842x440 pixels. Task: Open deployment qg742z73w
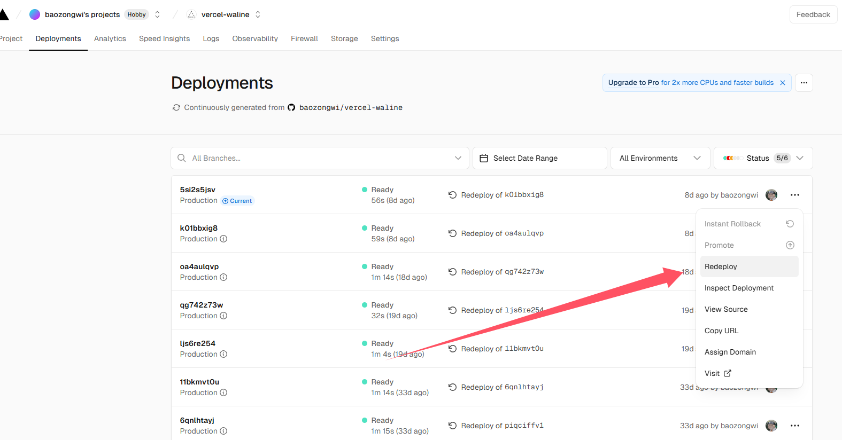pos(202,305)
